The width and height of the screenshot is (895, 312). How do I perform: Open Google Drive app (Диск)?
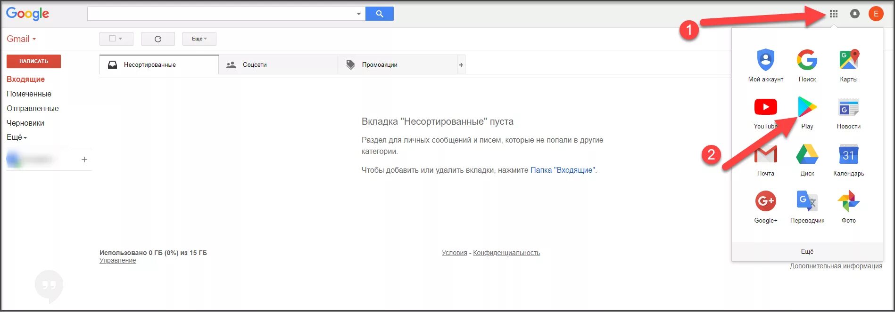pyautogui.click(x=807, y=160)
